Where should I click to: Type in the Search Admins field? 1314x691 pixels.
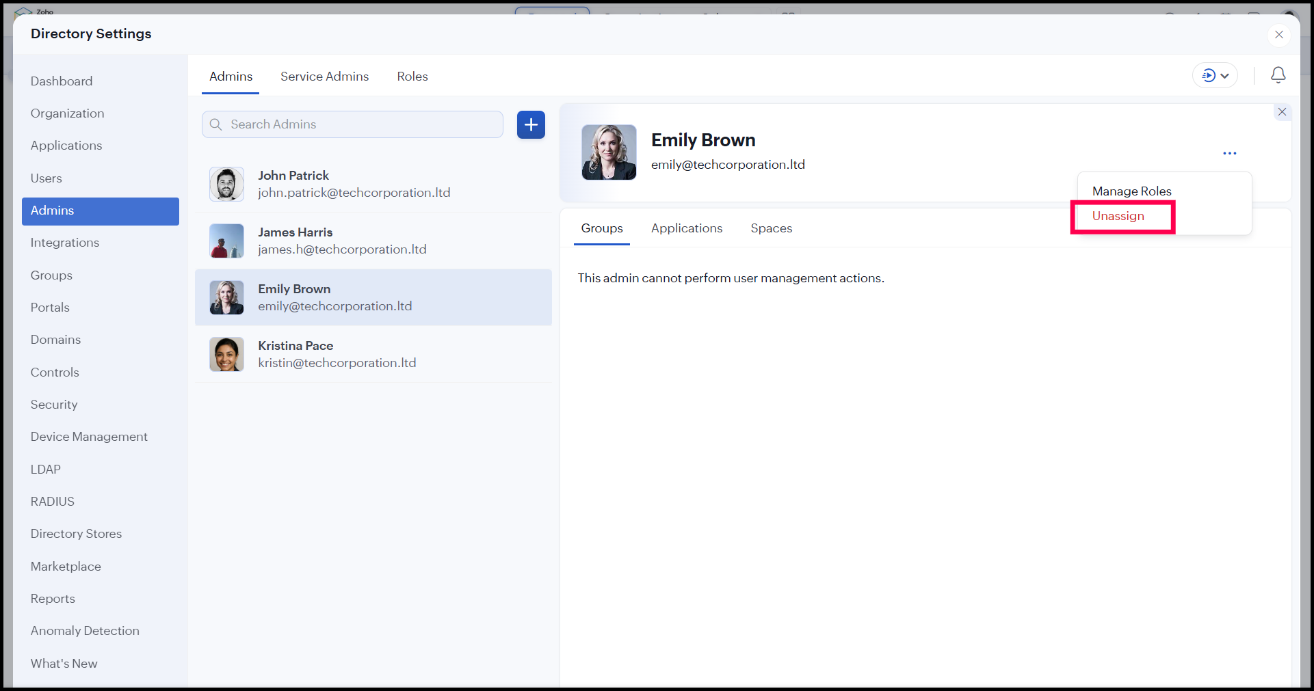pos(363,124)
